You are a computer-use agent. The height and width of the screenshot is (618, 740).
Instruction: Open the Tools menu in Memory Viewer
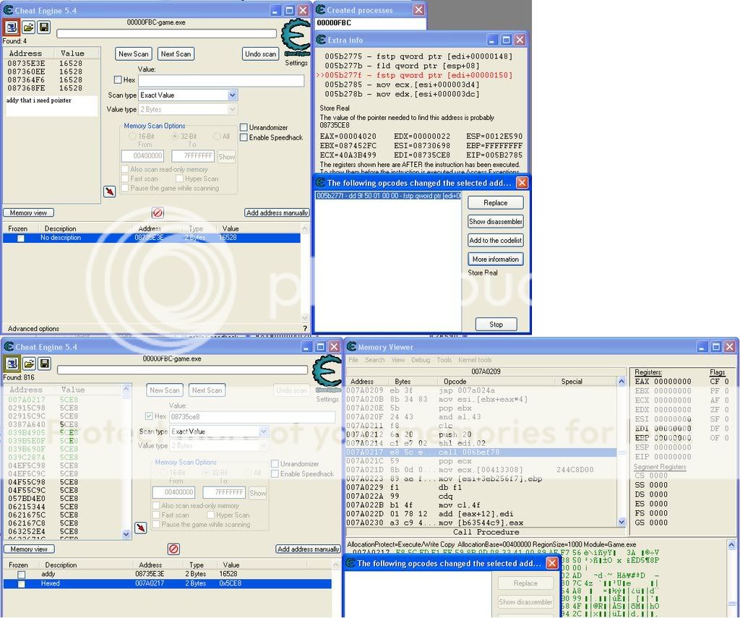(x=444, y=360)
